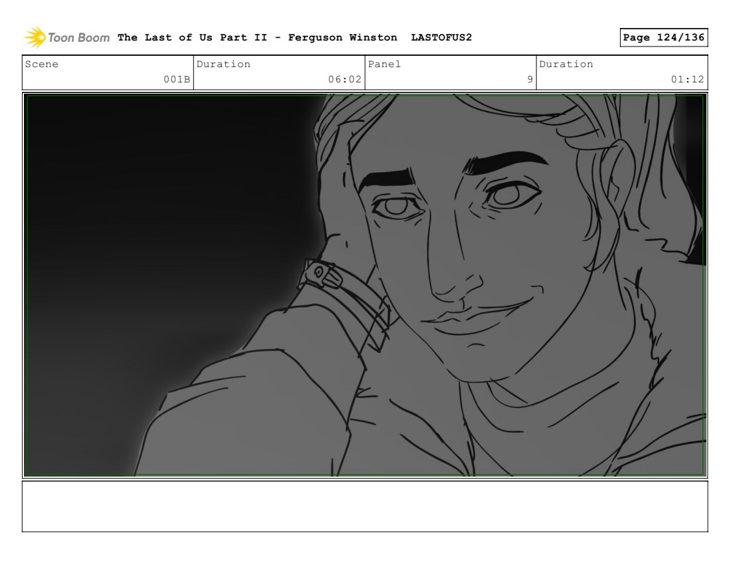Click the empty notes box below the panel

[365, 507]
